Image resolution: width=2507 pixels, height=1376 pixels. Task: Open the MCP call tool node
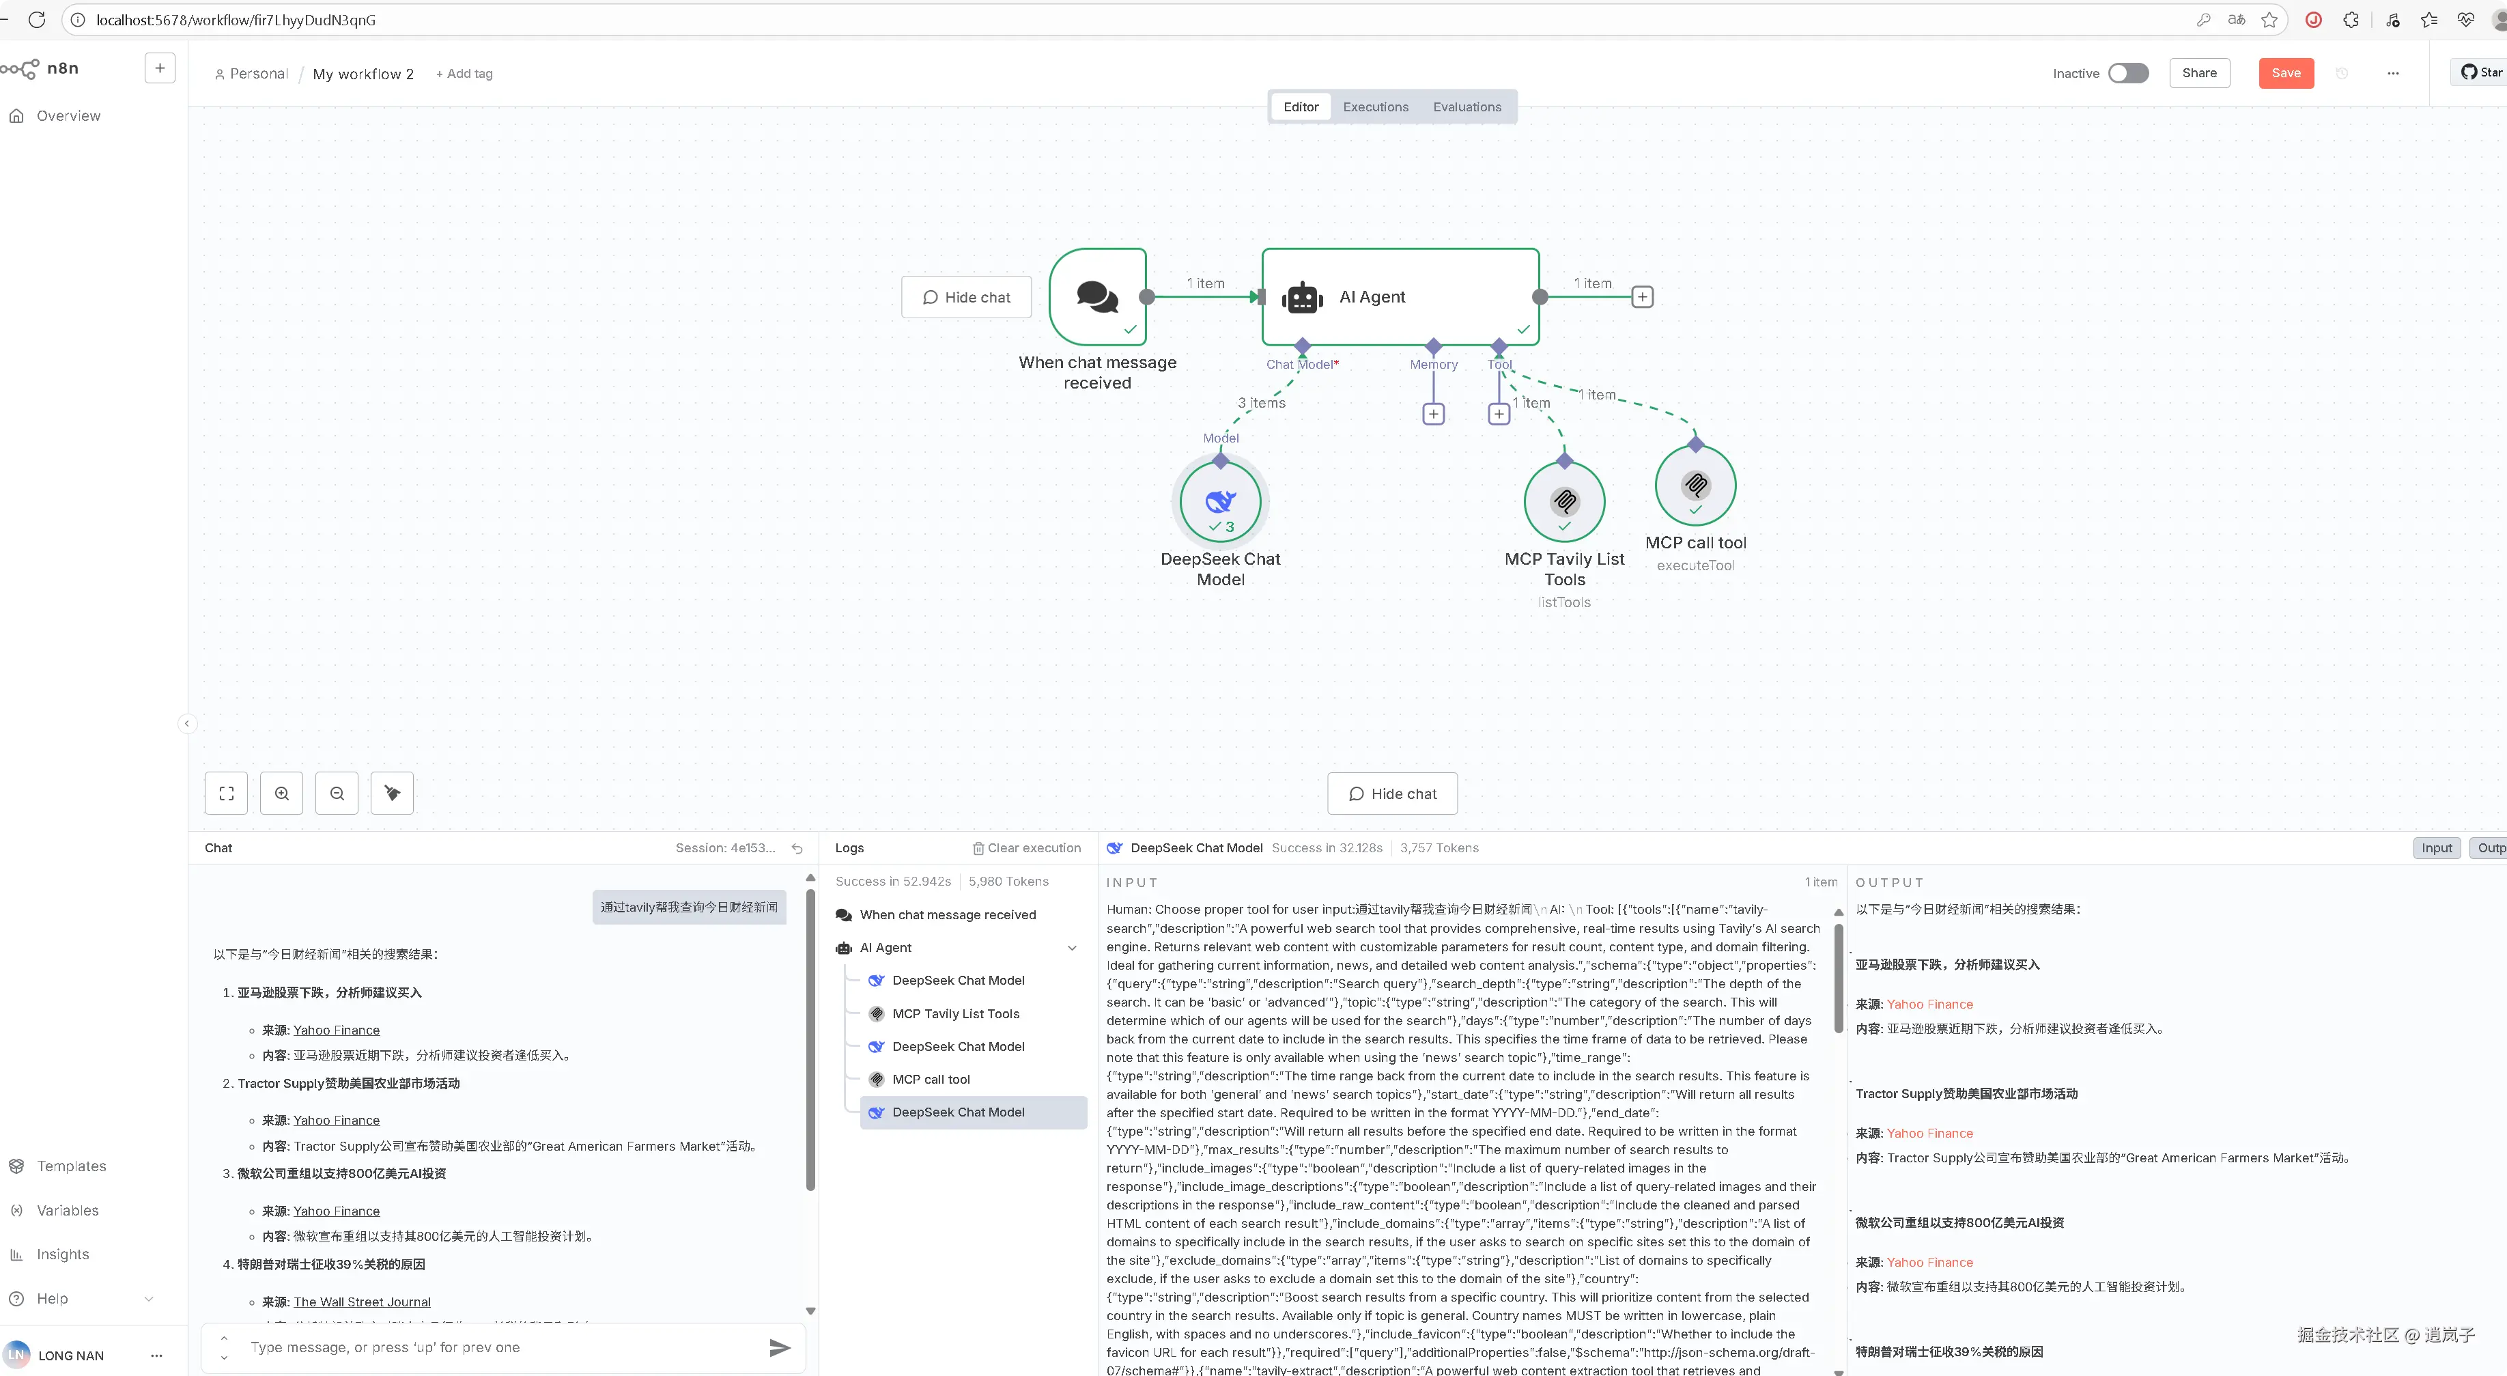click(1695, 486)
